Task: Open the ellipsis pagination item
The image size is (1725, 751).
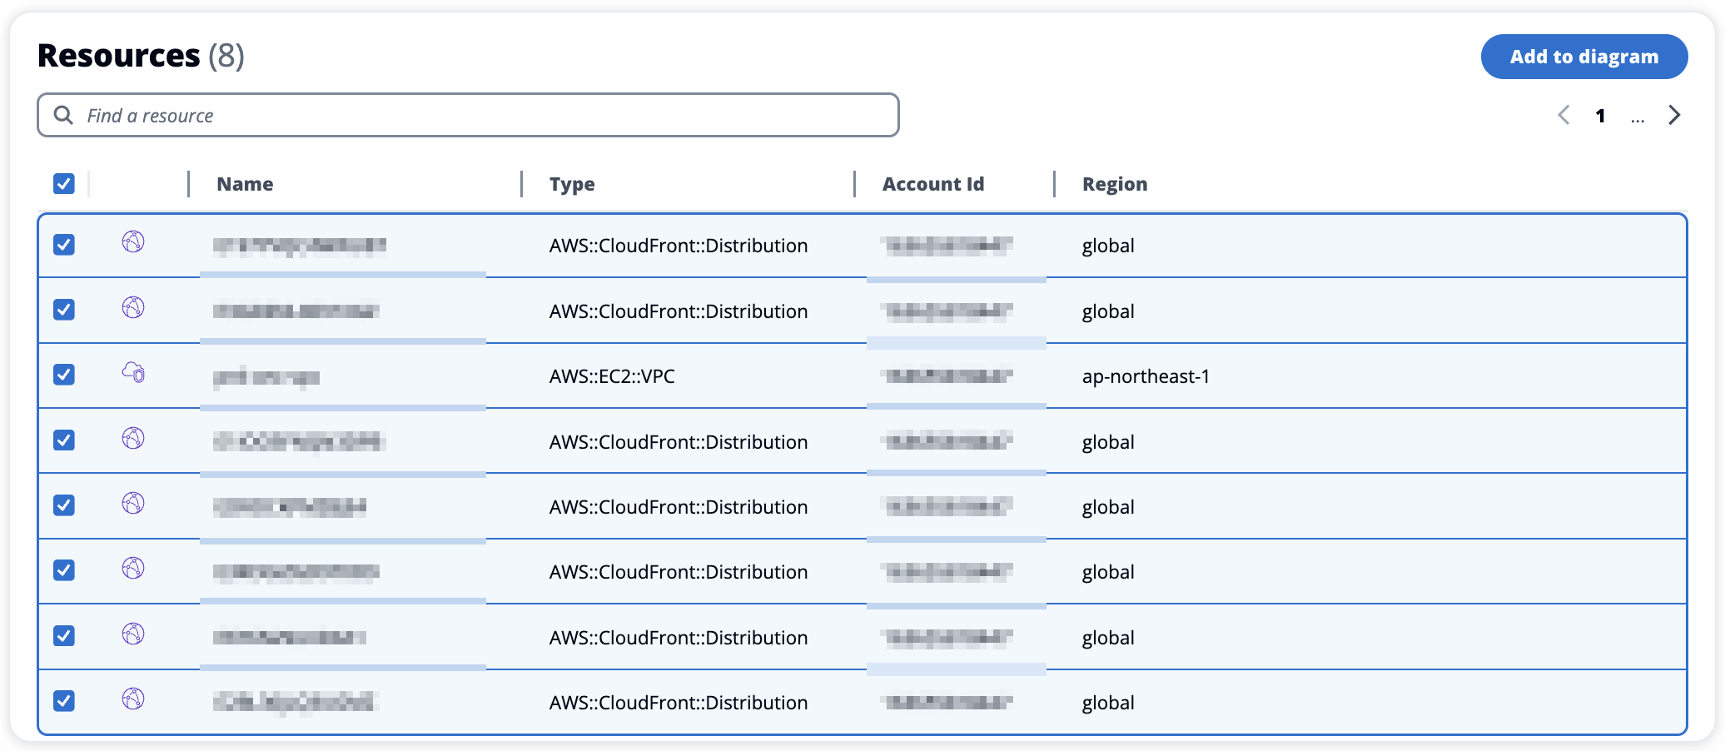Action: [x=1638, y=118]
